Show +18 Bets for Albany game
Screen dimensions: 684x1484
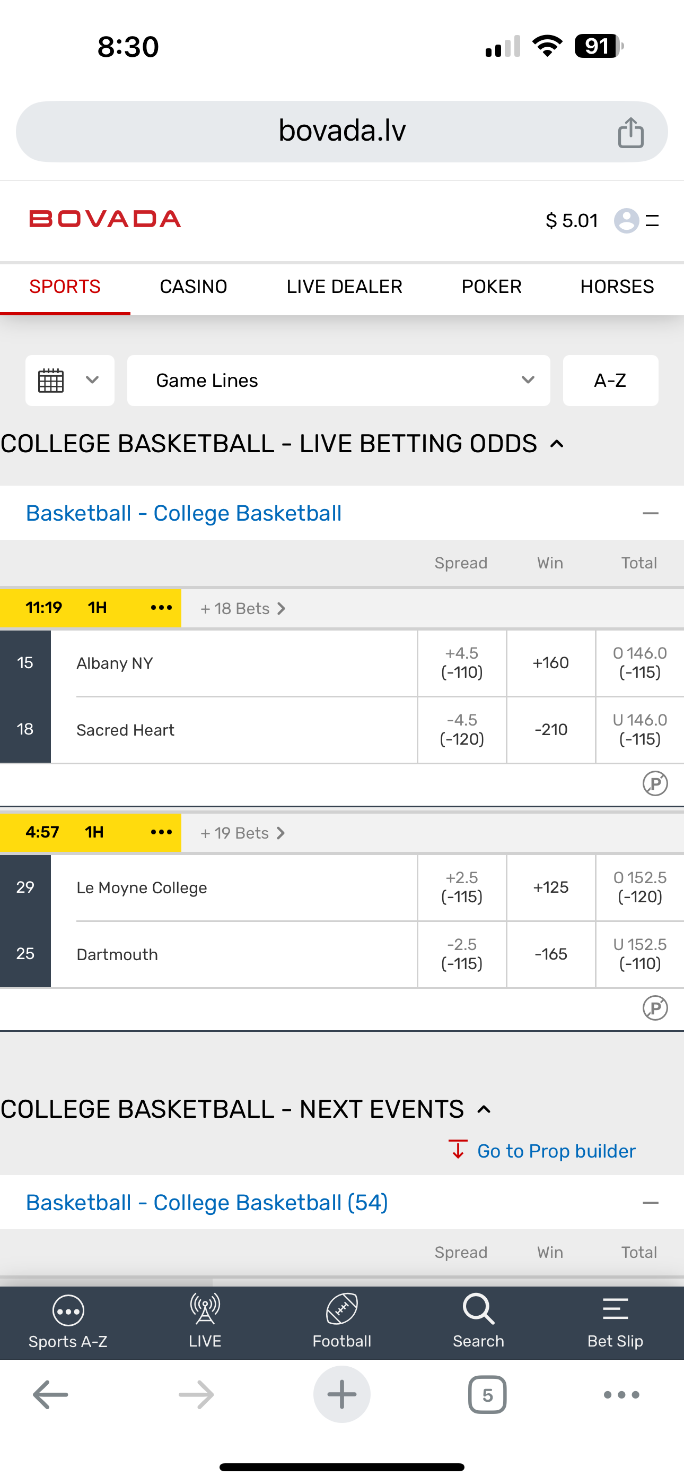[242, 609]
